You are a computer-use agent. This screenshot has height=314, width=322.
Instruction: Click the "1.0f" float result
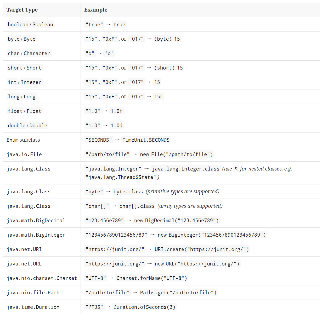point(116,111)
